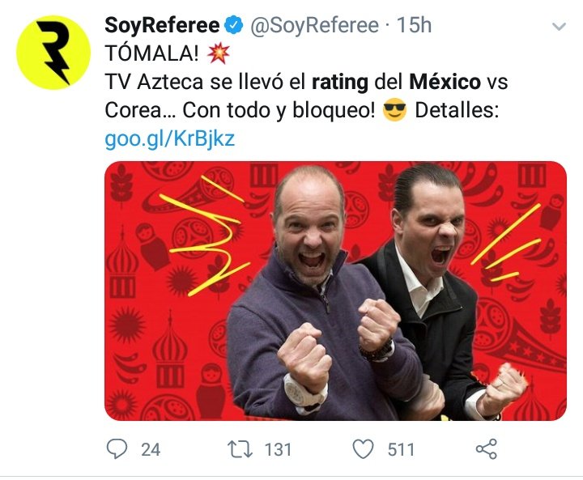Click the sunglasses emoji in tweet
583x480 pixels.
click(394, 110)
